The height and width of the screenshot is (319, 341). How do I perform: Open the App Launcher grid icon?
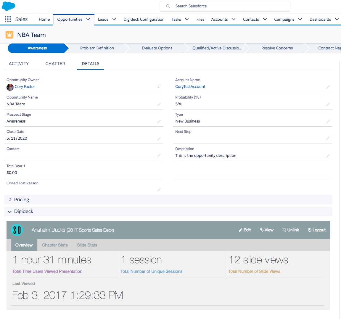click(x=8, y=19)
